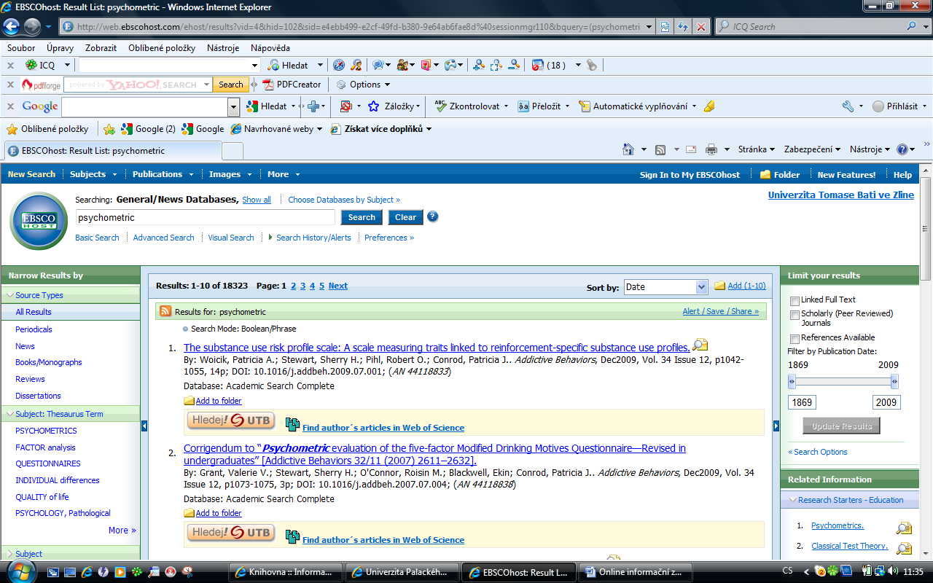Image resolution: width=933 pixels, height=583 pixels.
Task: Click the blue Search button
Action: point(362,217)
